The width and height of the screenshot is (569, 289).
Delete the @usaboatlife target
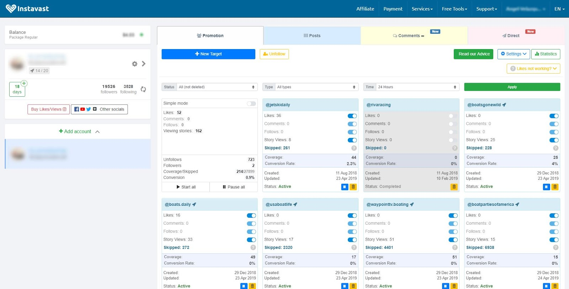click(353, 286)
